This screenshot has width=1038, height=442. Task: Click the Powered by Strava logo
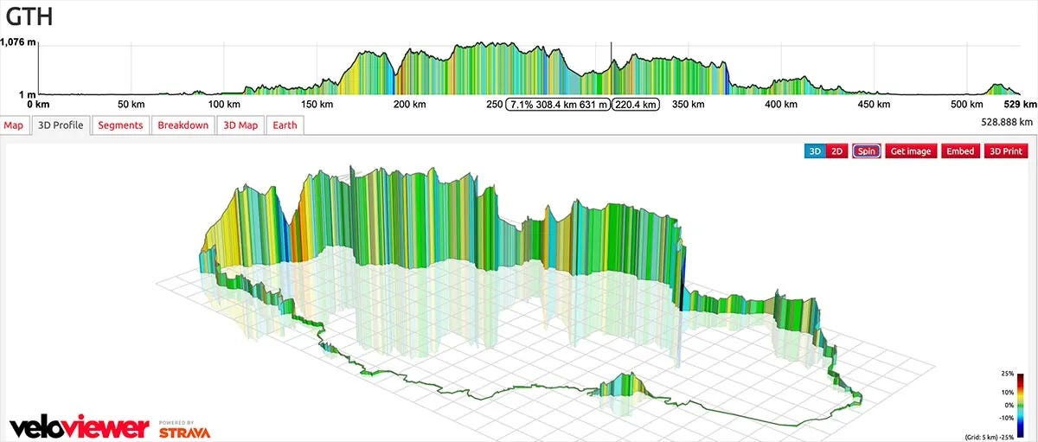click(183, 428)
